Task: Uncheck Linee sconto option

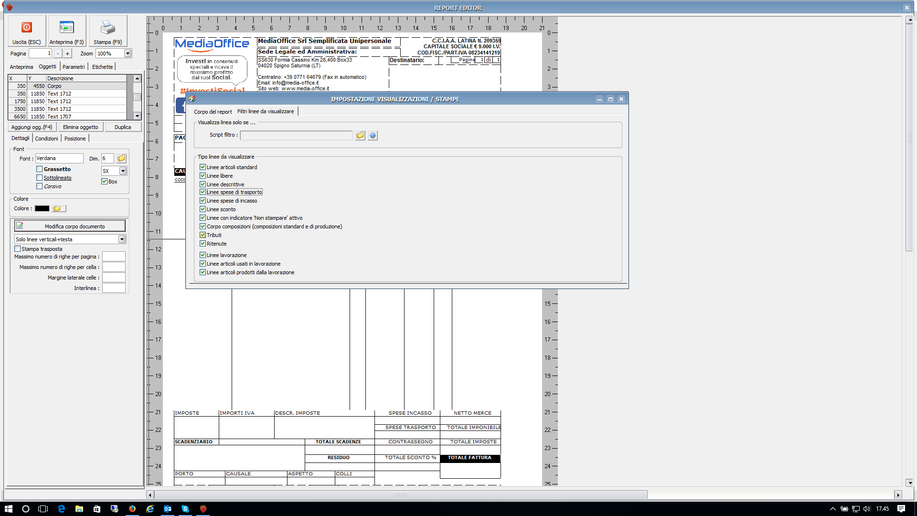Action: [203, 209]
